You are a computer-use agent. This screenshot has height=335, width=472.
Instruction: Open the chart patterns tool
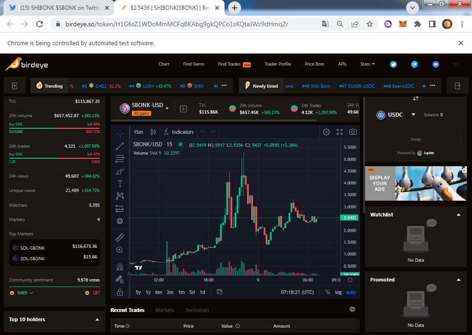[x=120, y=196]
